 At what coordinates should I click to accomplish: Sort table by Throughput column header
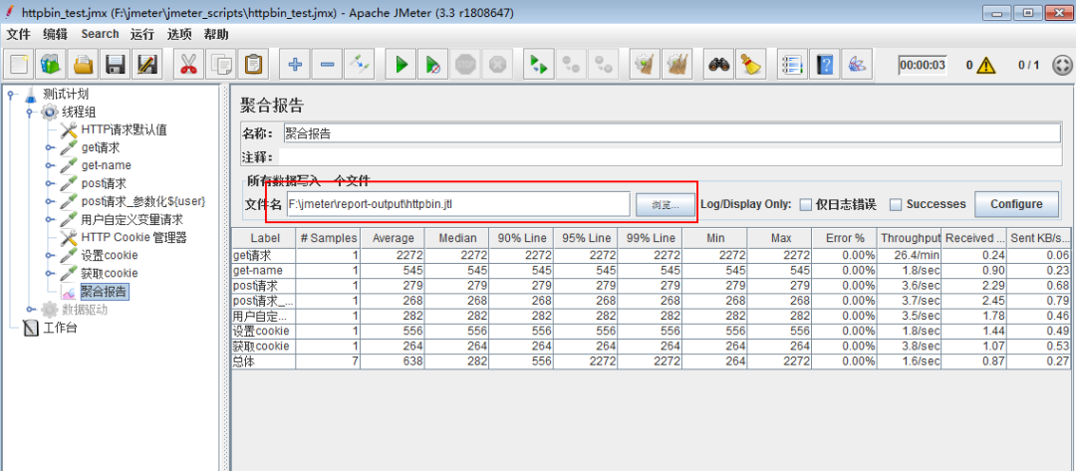point(910,238)
